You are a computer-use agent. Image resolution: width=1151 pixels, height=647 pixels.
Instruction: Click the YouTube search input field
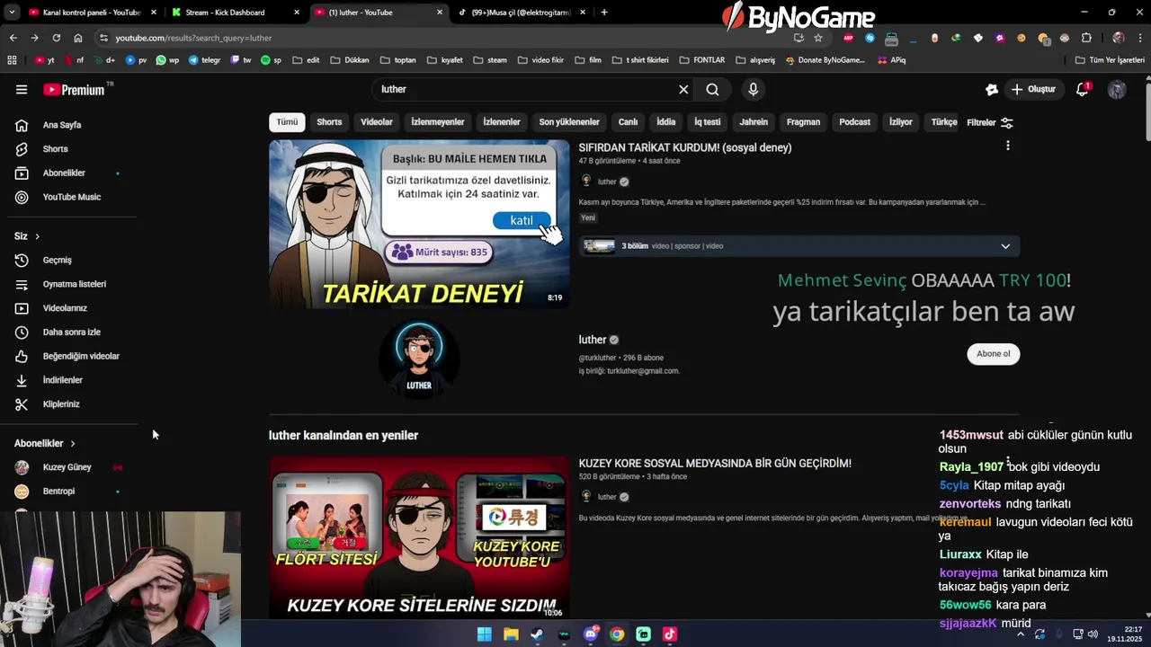(526, 89)
